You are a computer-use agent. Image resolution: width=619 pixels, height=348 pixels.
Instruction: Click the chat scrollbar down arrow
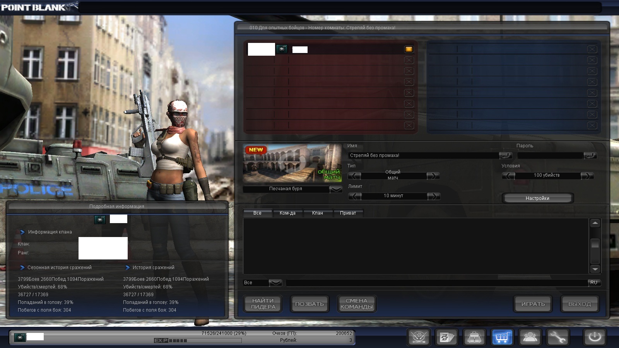tap(595, 269)
